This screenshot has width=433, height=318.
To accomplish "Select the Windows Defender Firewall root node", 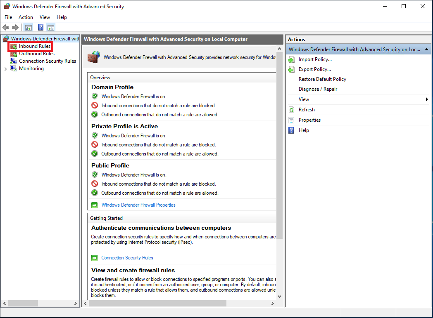I will click(45, 39).
